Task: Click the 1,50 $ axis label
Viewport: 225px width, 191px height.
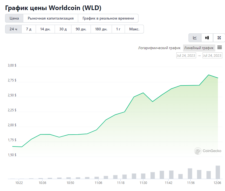Action: click(x=12, y=155)
